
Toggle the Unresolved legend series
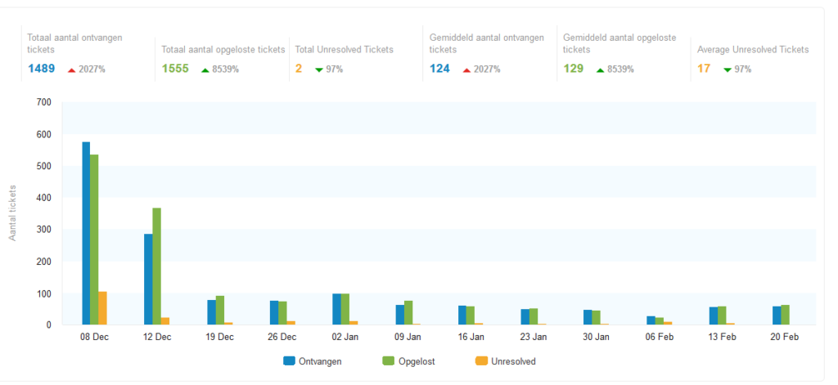pos(505,361)
